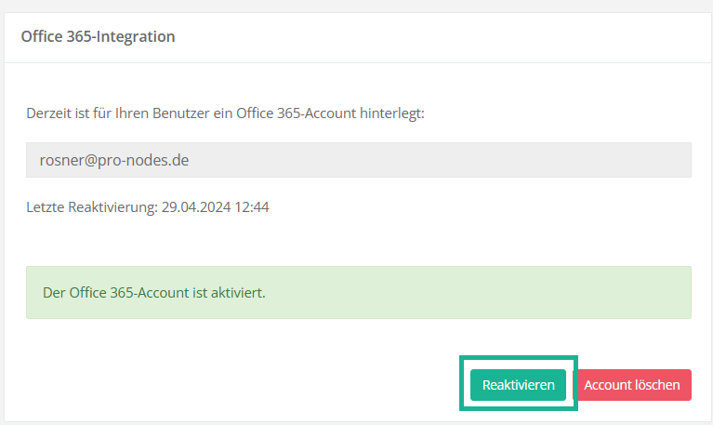Select the disabled email address input
Screen dimensions: 713x425
358,160
